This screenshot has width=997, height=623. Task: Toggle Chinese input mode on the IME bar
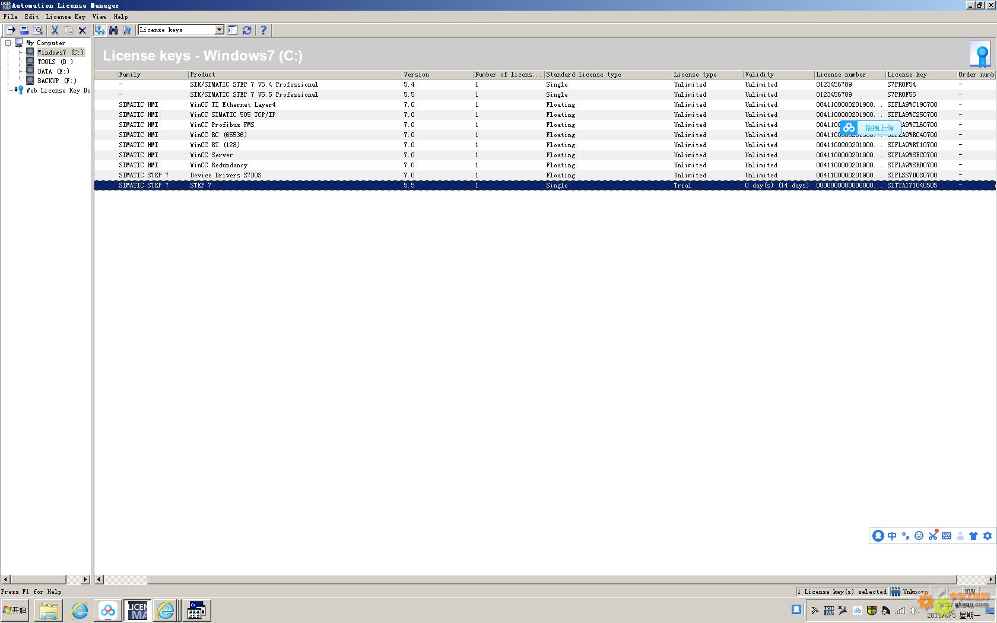(x=892, y=536)
